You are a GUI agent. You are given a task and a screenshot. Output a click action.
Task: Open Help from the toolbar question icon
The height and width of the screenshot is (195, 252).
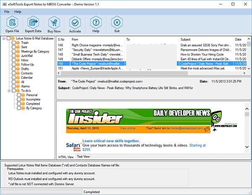tap(96, 23)
